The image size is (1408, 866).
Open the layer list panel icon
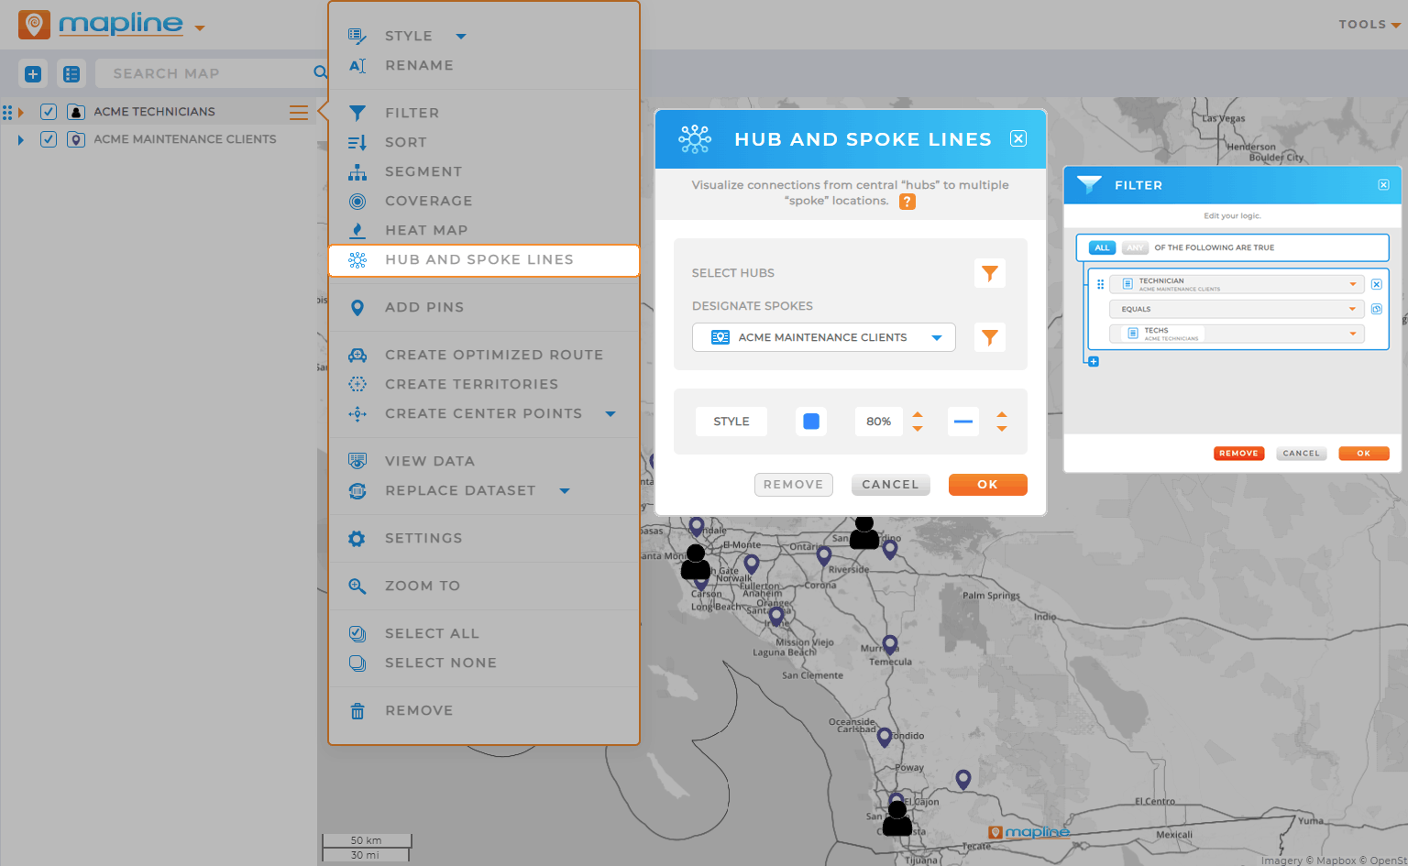tap(71, 74)
